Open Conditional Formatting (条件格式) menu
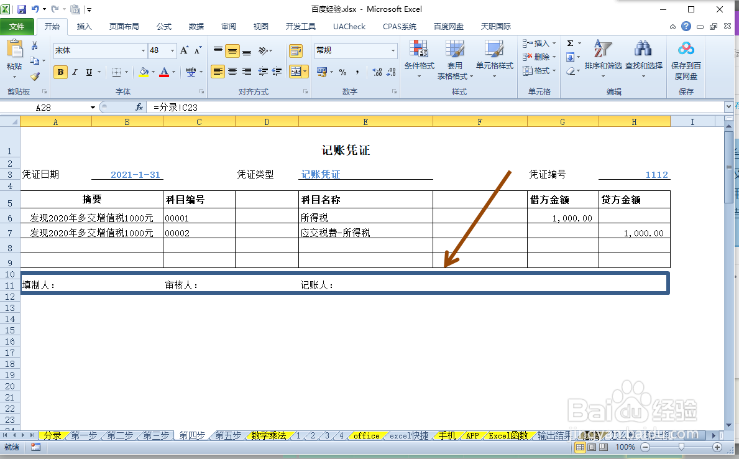739x459 pixels. tap(419, 59)
